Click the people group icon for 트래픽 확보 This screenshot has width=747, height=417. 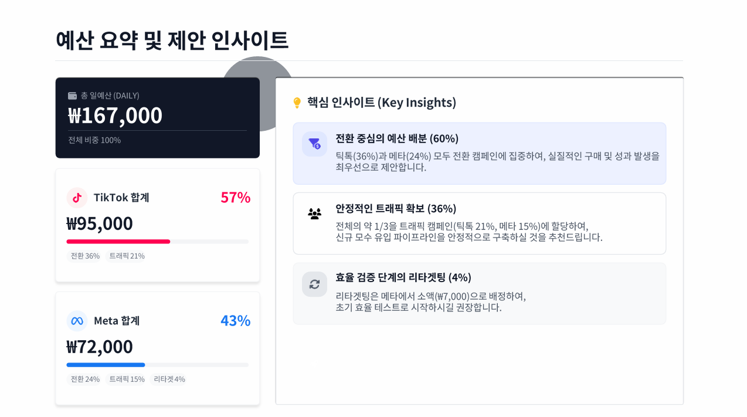(315, 213)
